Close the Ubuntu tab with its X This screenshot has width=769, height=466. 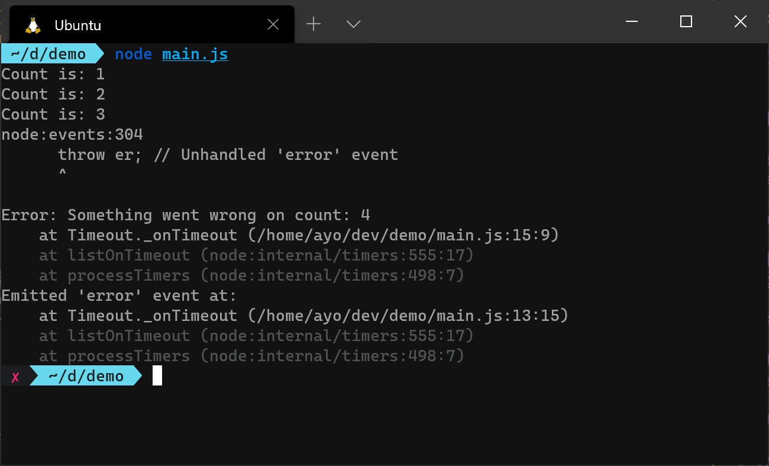[273, 24]
